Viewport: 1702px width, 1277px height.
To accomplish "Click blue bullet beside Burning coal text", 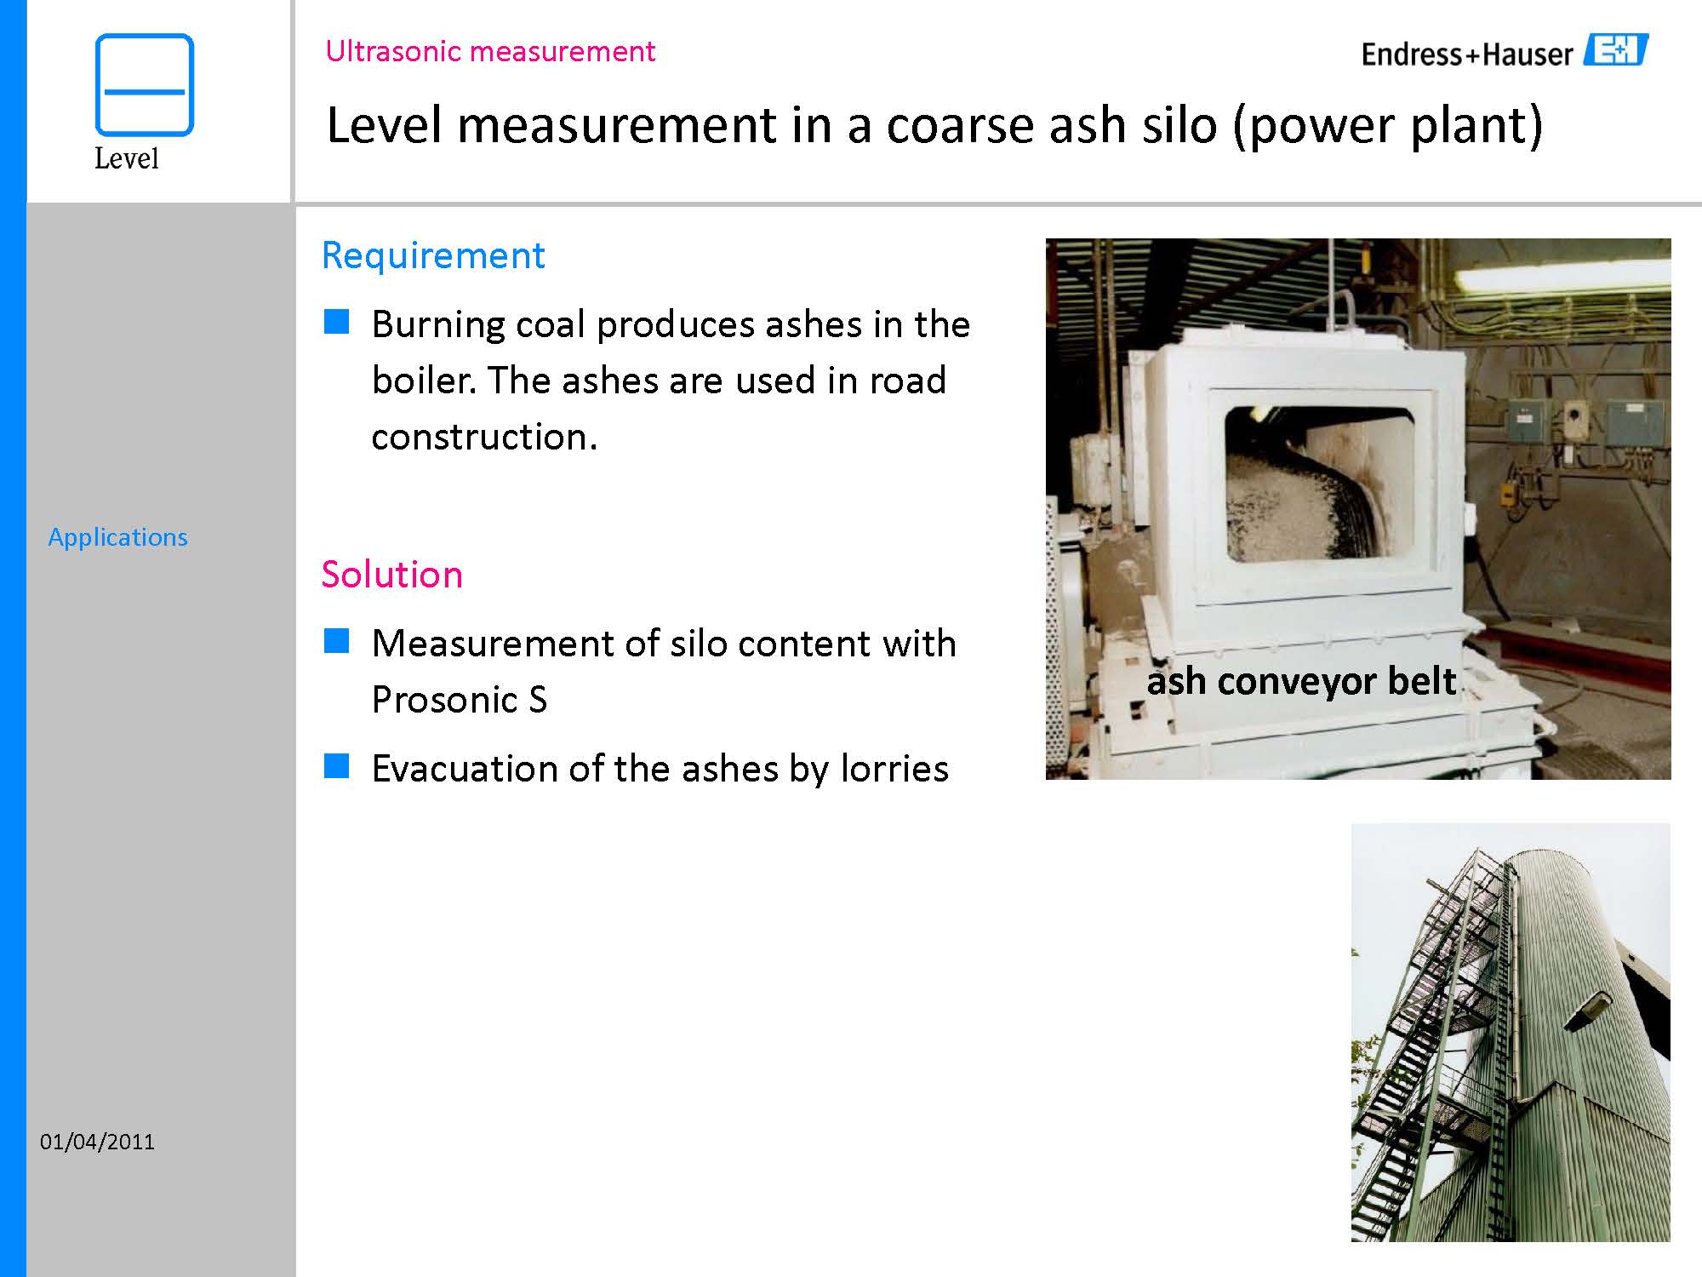I will (336, 322).
